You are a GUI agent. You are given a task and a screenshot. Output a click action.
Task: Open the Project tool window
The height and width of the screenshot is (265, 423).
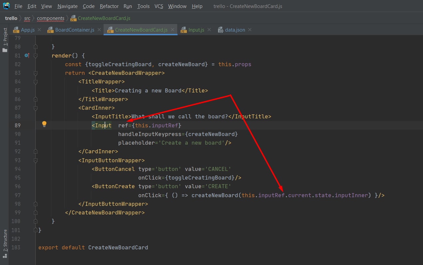pyautogui.click(x=5, y=40)
